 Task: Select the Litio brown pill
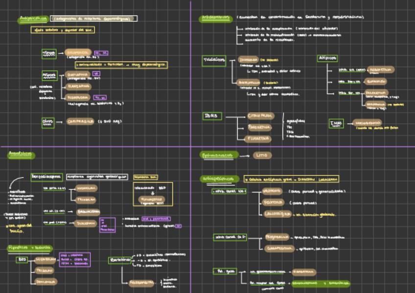(261, 156)
